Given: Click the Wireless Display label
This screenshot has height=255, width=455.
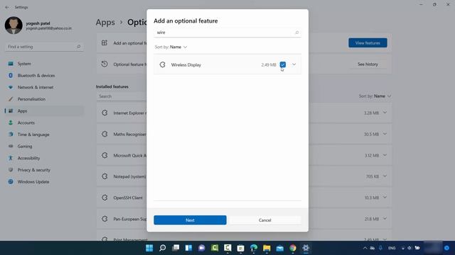Looking at the screenshot, I should 186,64.
